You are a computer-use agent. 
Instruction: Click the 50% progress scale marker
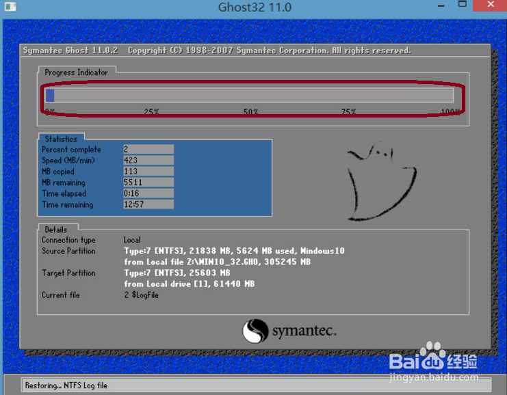click(x=250, y=112)
